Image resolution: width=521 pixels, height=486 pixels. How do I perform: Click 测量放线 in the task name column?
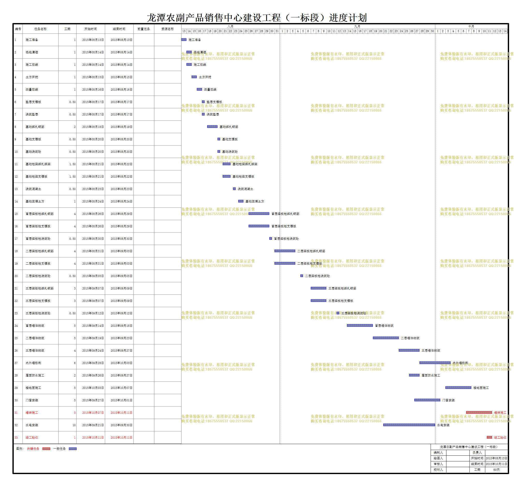click(x=32, y=90)
